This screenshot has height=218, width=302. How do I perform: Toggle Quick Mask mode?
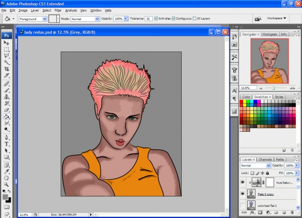pyautogui.click(x=7, y=207)
